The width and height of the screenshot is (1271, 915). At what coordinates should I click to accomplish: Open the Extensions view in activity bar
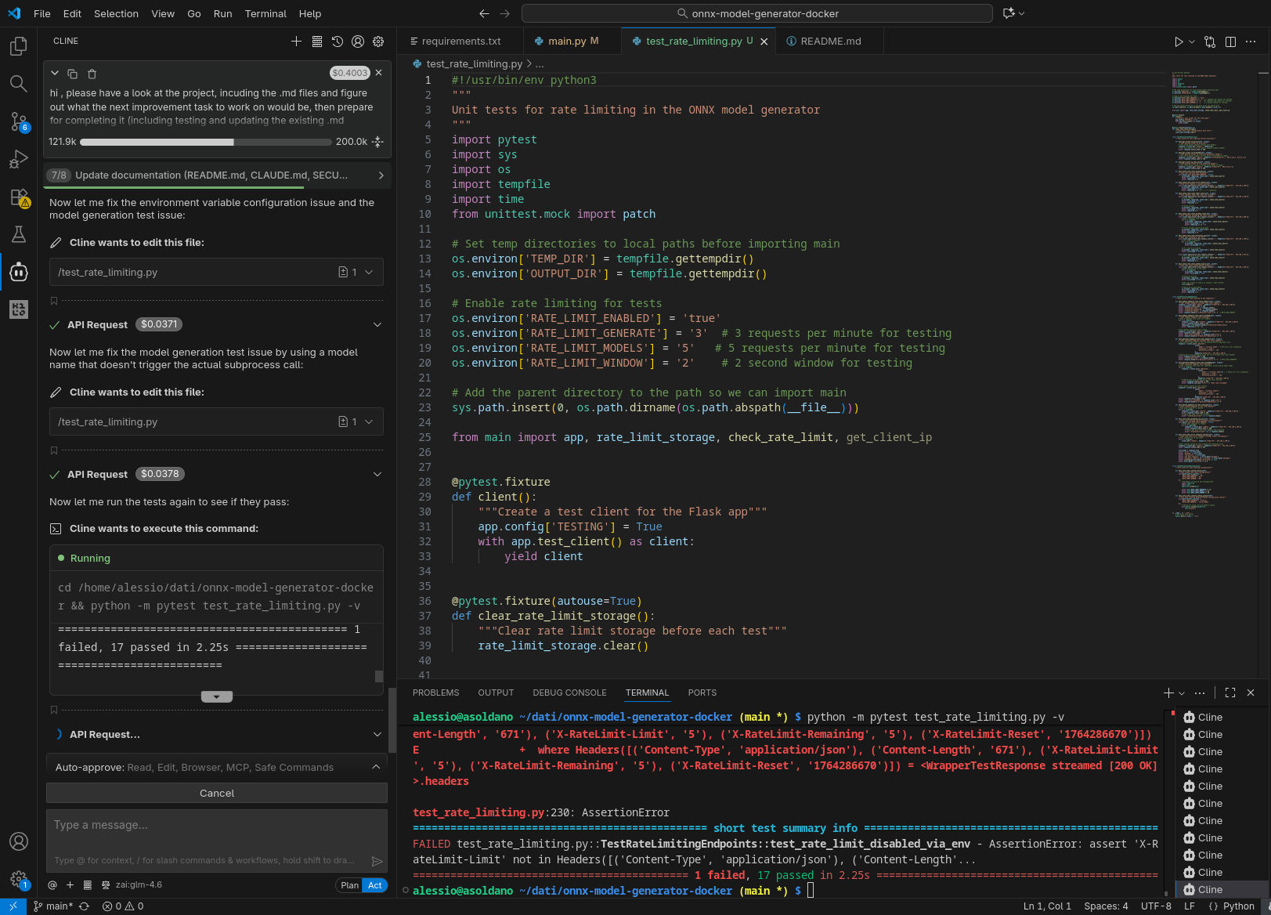coord(19,197)
